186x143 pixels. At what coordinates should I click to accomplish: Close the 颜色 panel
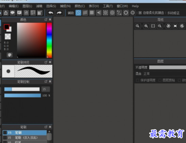(50, 19)
